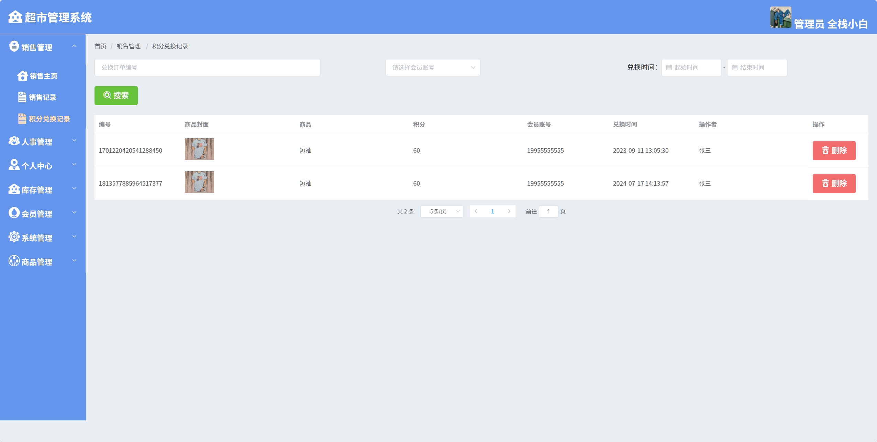The image size is (877, 442).
Task: Click the 商品封面 column header
Action: pyautogui.click(x=197, y=124)
